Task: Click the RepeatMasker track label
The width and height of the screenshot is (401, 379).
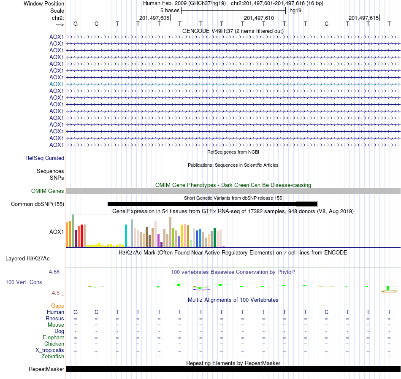Action: pos(46,369)
